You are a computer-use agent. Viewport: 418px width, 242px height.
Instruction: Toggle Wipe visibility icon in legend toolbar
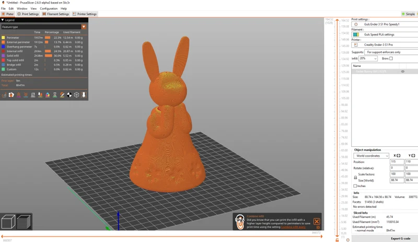point(11,95)
